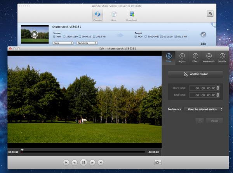Click the middle of the video progress bar

[83, 152]
